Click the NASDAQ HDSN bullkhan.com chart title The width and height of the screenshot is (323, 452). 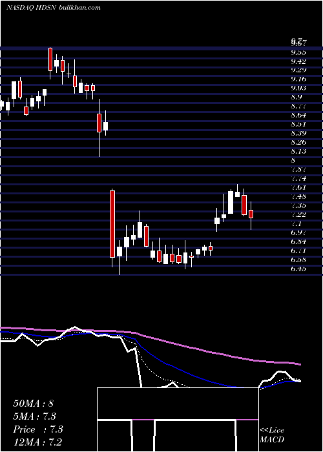pyautogui.click(x=54, y=8)
